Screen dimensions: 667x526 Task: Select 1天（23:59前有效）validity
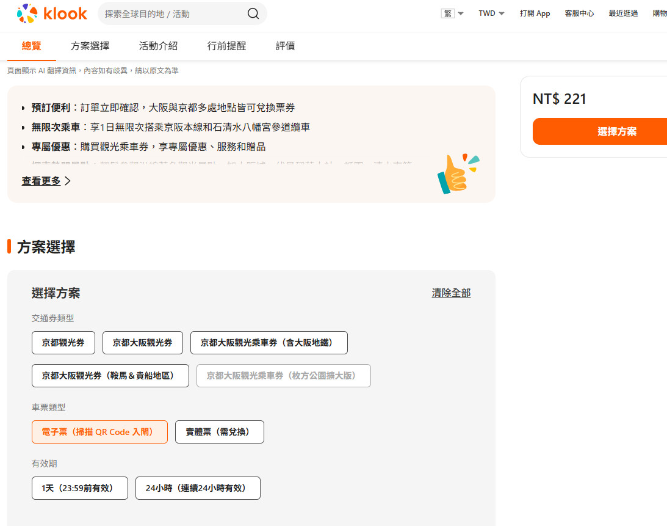point(80,488)
